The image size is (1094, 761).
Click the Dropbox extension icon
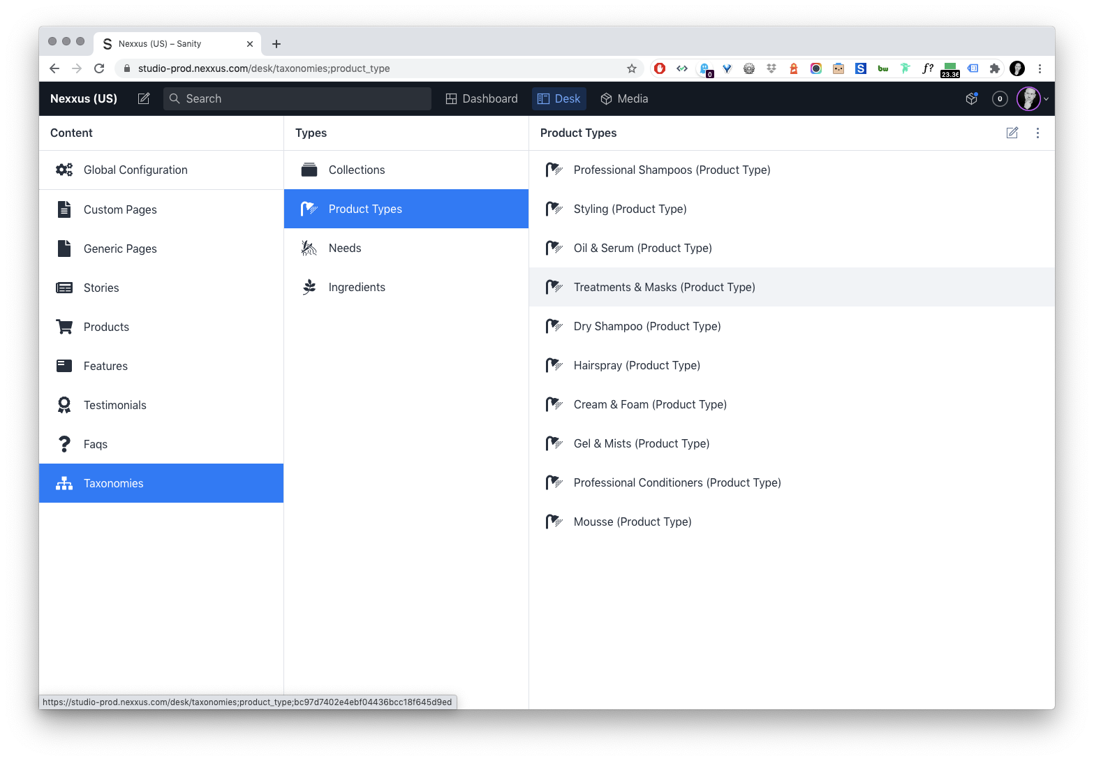771,68
